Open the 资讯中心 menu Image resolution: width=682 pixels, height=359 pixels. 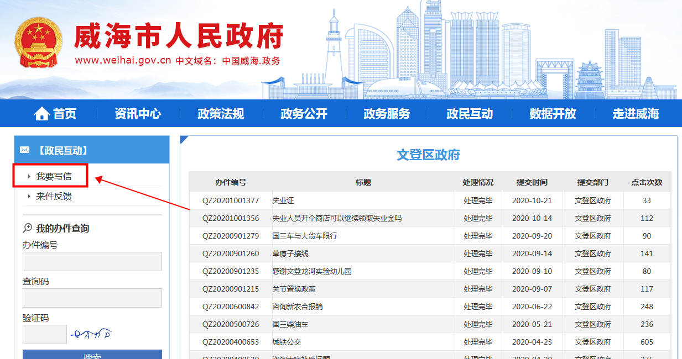tap(138, 114)
